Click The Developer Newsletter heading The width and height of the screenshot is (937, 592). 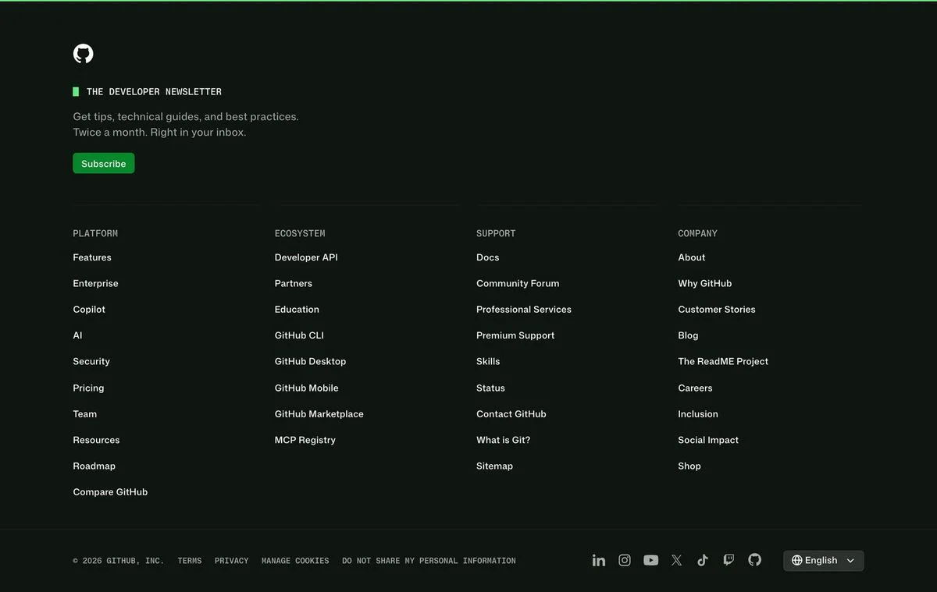pyautogui.click(x=154, y=92)
